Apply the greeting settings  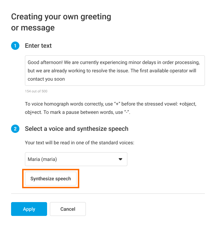point(29,209)
